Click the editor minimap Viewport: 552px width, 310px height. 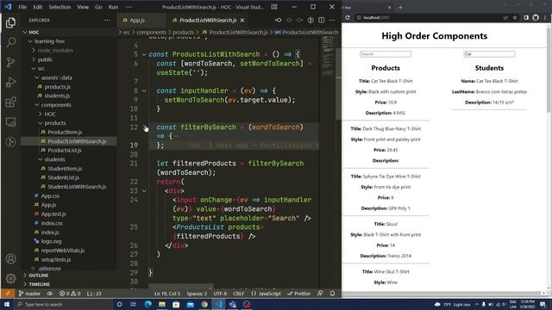tap(328, 56)
